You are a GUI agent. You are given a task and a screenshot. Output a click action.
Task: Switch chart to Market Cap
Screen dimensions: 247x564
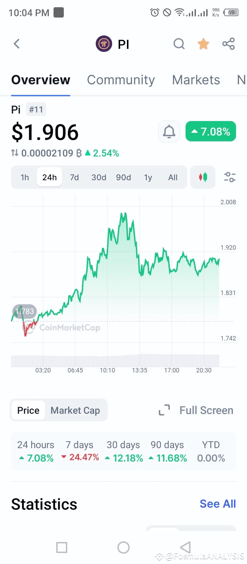(75, 410)
